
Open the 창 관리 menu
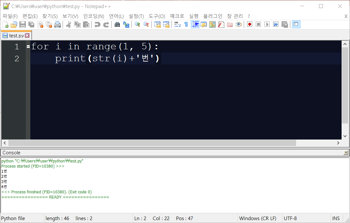pos(235,16)
